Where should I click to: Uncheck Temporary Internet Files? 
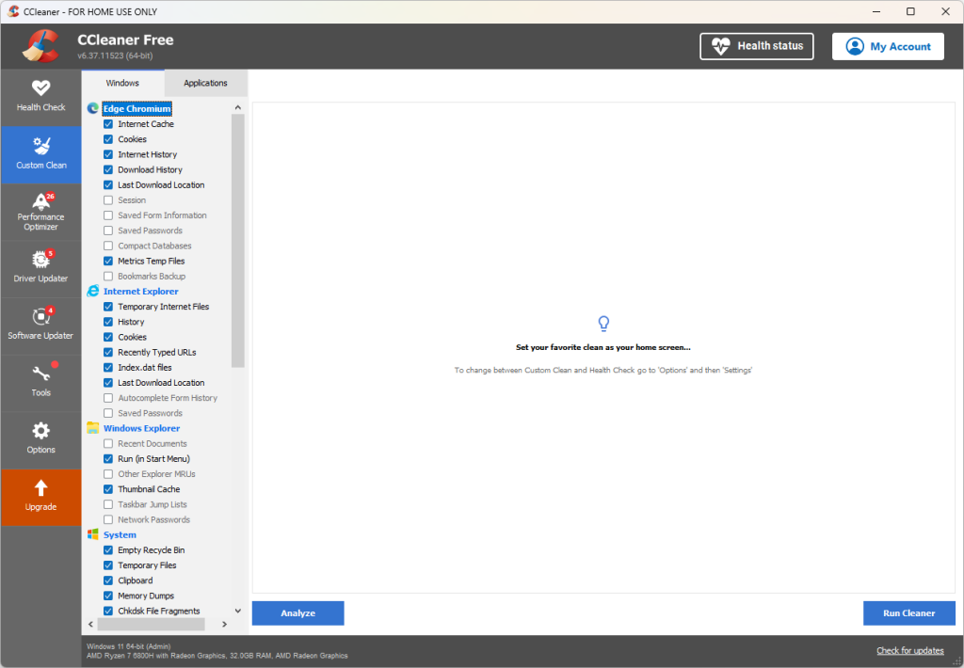(x=108, y=307)
